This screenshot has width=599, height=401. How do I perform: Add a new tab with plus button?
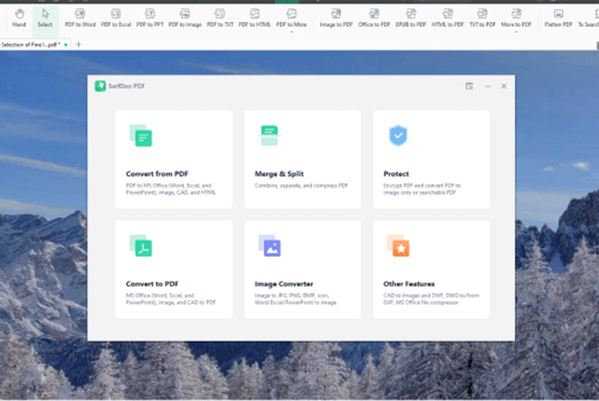(x=78, y=44)
